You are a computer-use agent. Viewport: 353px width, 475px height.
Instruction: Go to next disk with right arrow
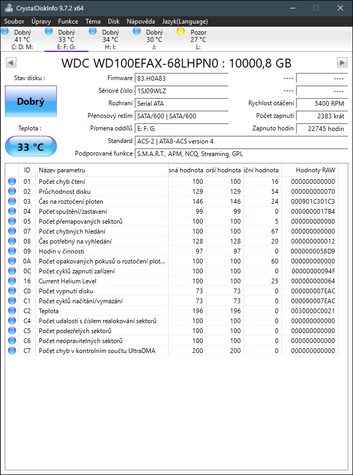(x=342, y=63)
